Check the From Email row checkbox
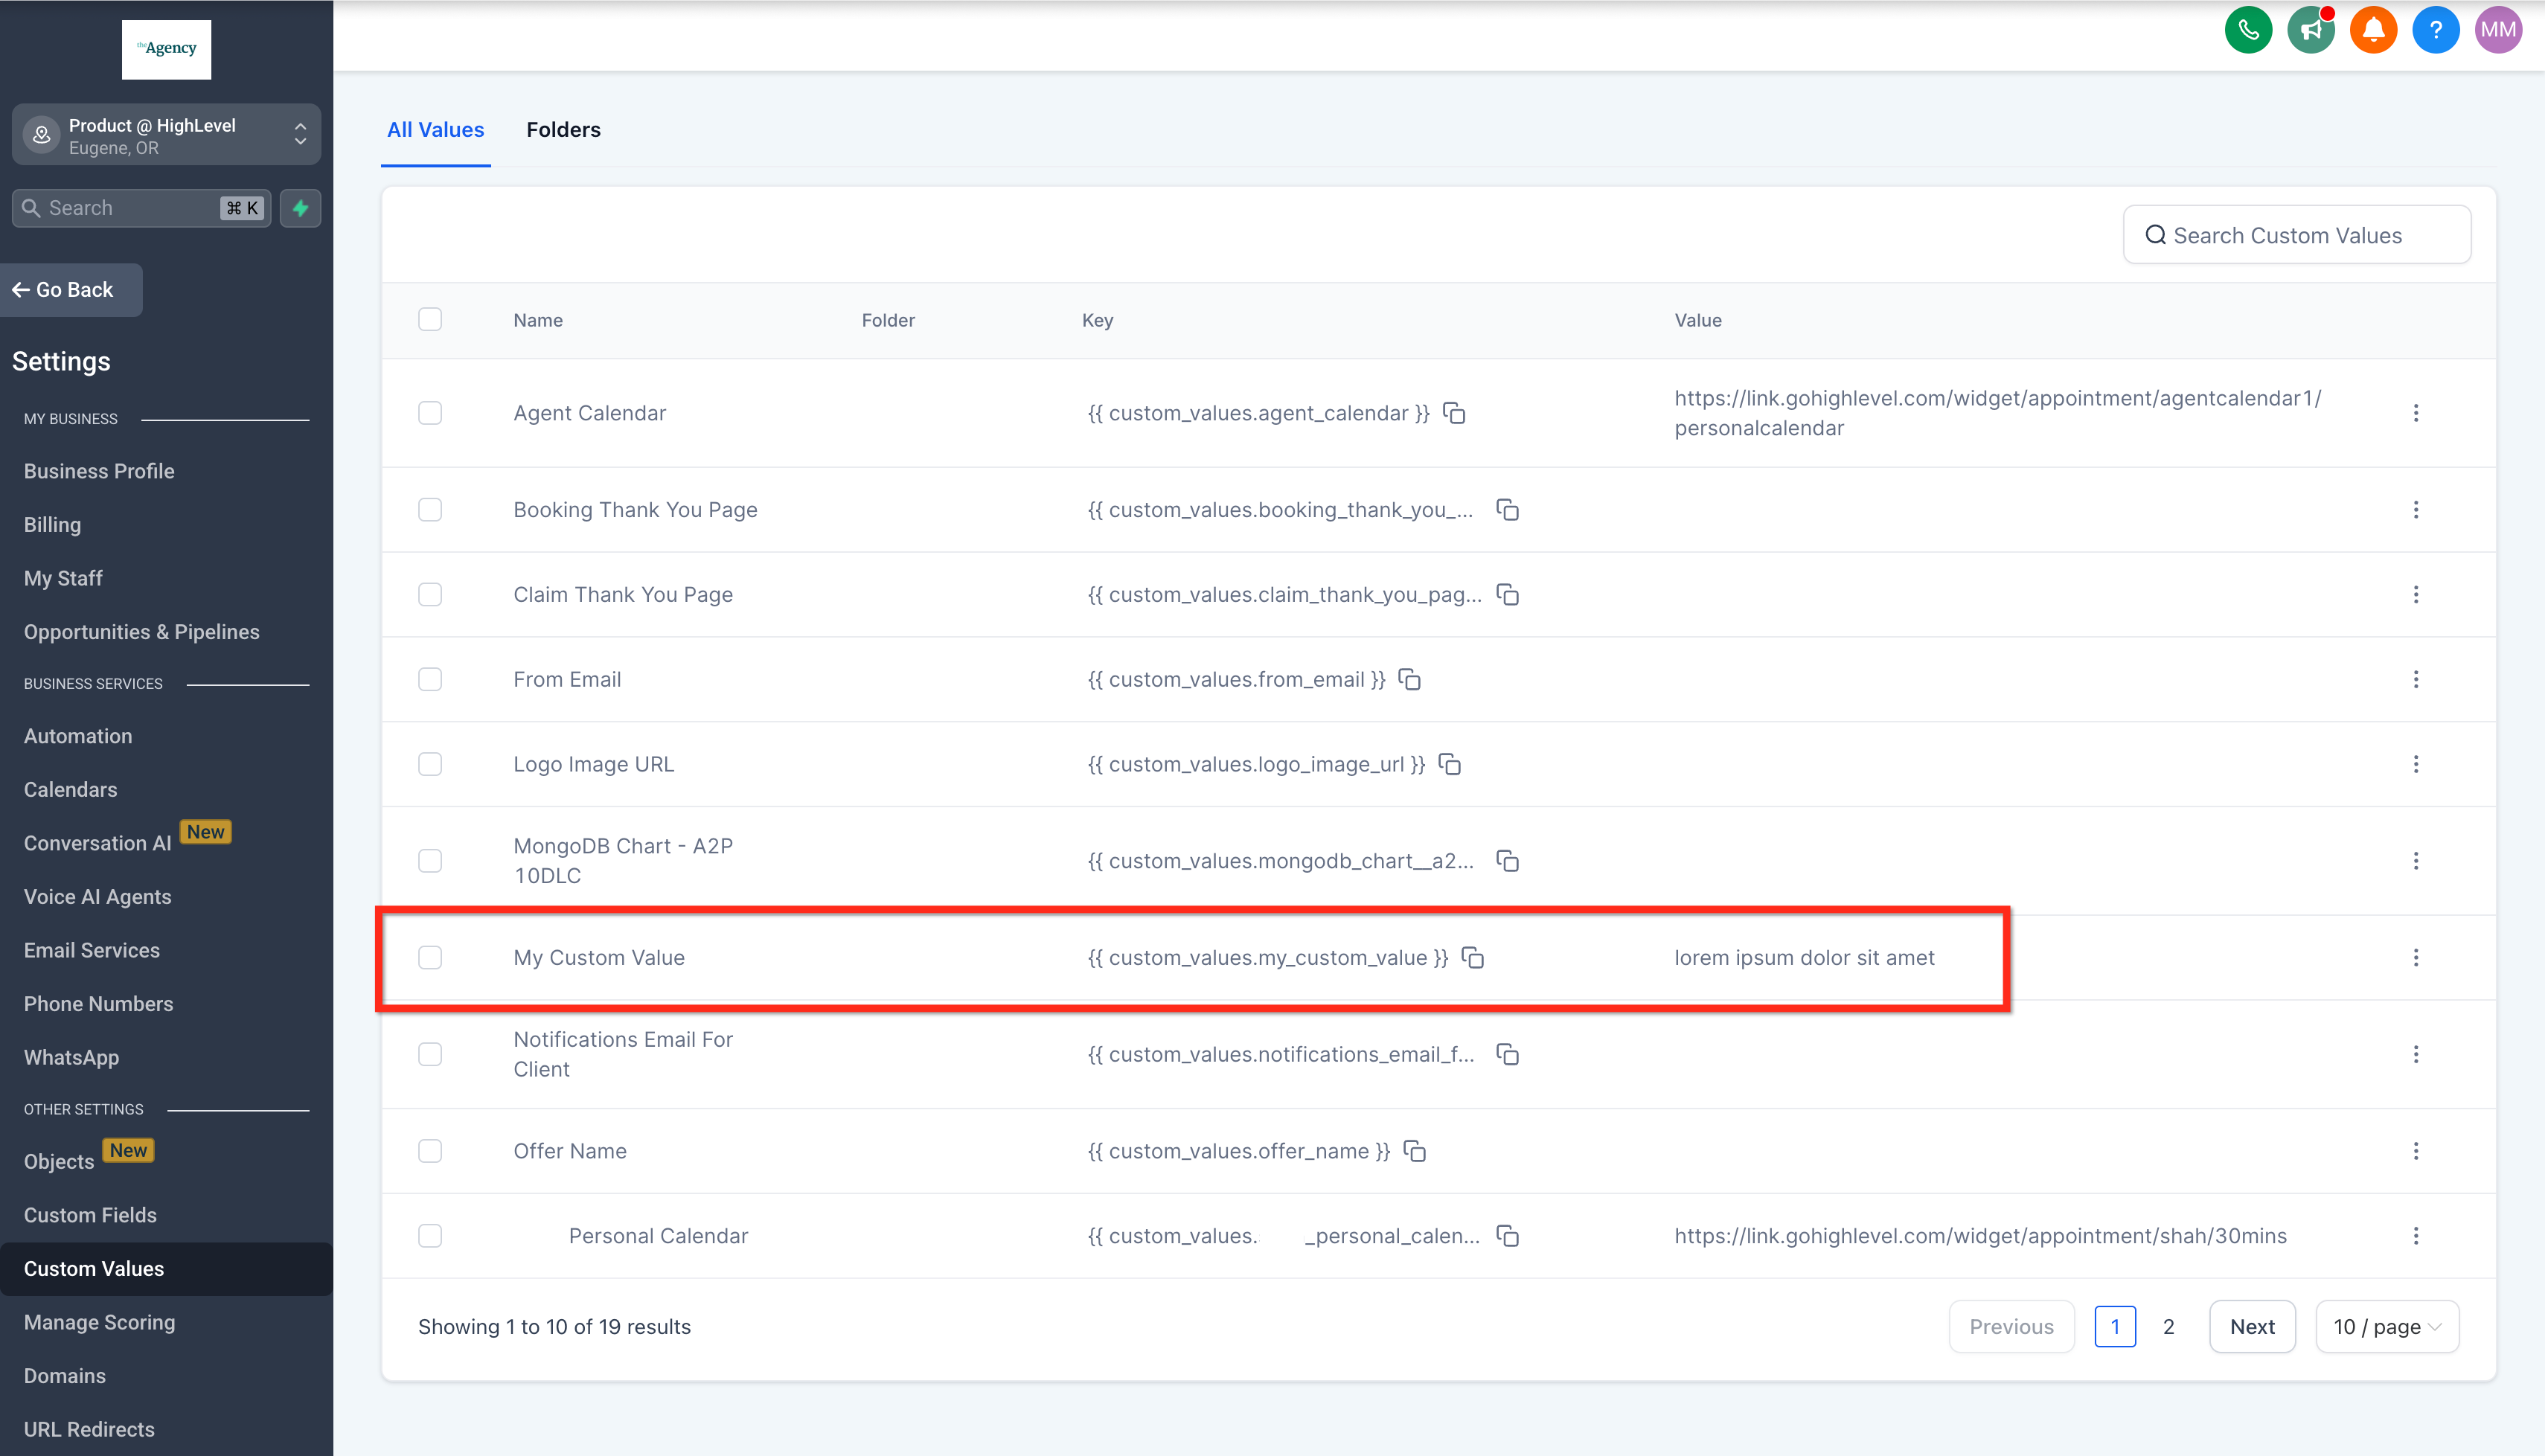2545x1456 pixels. coord(430,680)
